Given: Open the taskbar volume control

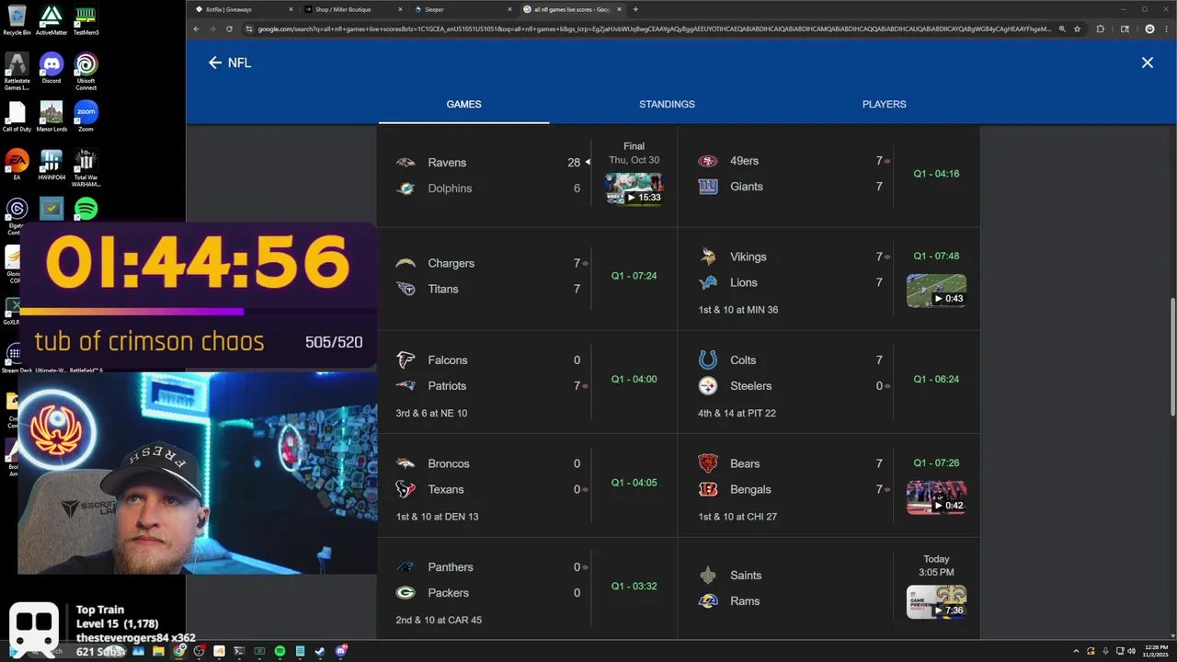Looking at the screenshot, I should pos(1130,651).
